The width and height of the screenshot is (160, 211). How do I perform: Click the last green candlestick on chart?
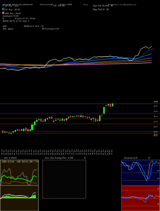click(113, 105)
